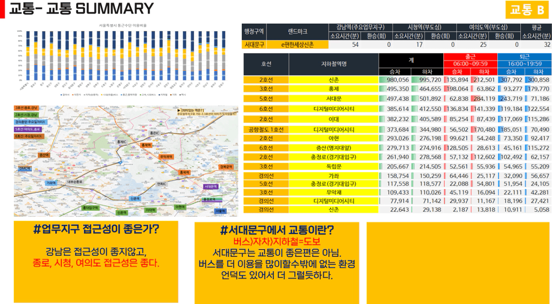
Task: Click the 교통- 교통 SUMMARY title
Action: tap(81, 9)
